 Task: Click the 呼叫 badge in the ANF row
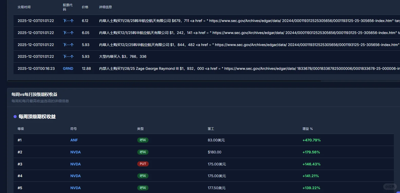pos(143,140)
